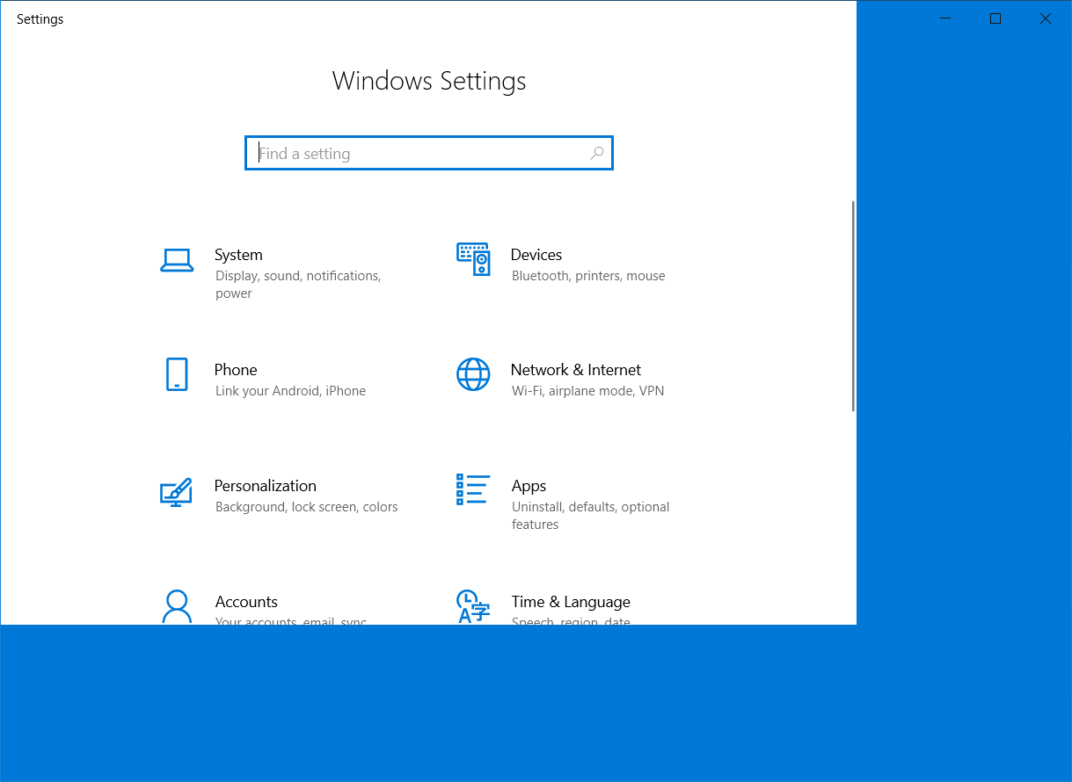Click 'Link your Android, iPhone' description
1072x782 pixels.
pos(290,391)
